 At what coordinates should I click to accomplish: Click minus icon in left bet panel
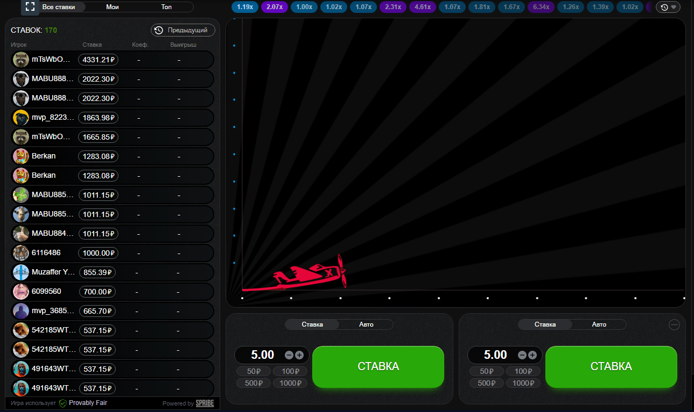[x=289, y=355]
